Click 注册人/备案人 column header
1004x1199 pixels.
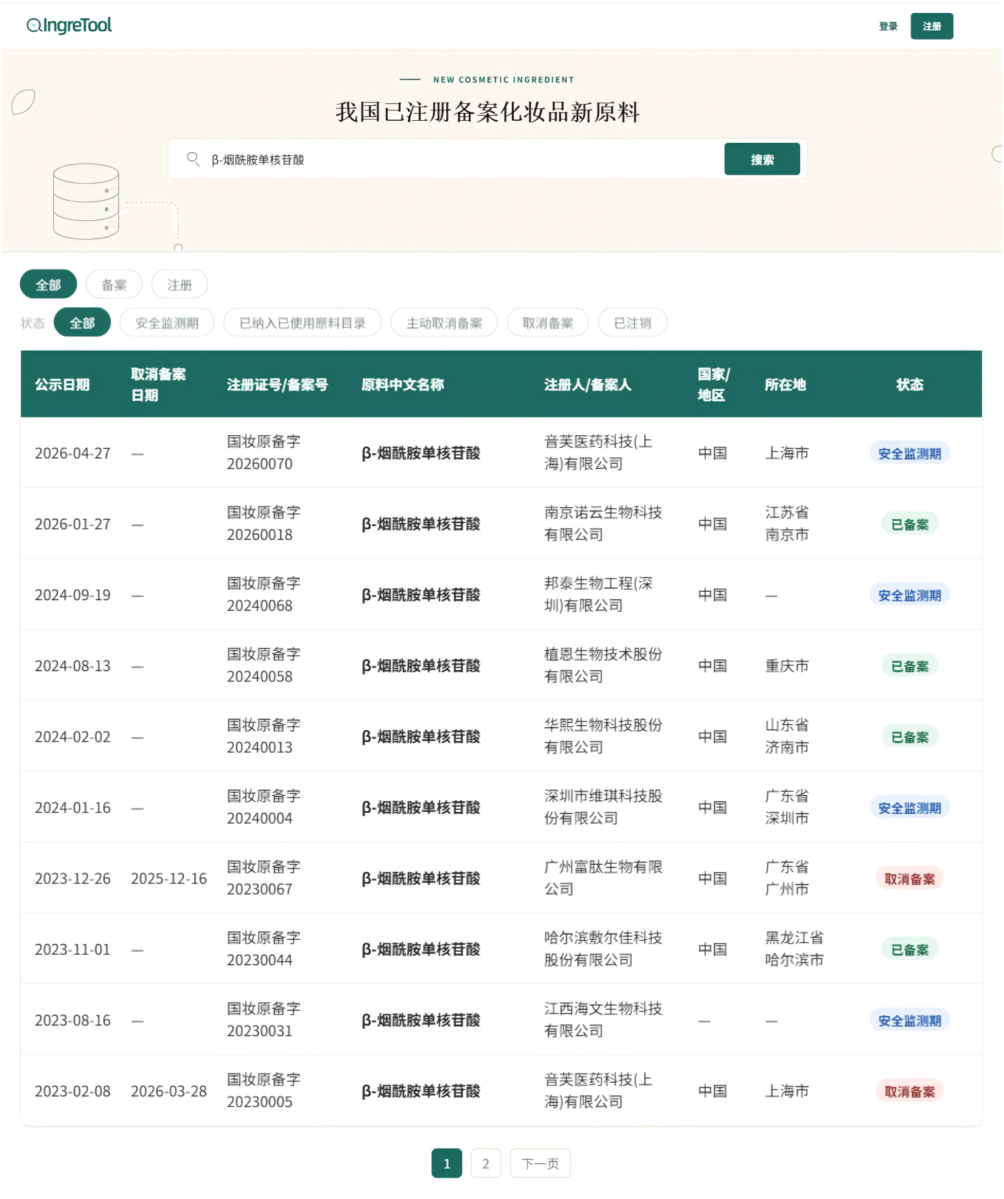[x=588, y=385]
